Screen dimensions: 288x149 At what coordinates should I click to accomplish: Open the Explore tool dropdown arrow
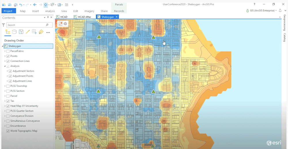49,5
